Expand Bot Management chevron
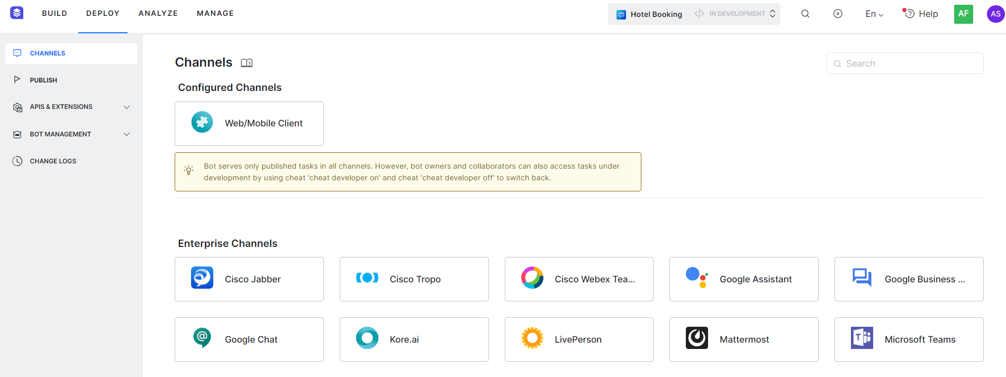 point(126,134)
